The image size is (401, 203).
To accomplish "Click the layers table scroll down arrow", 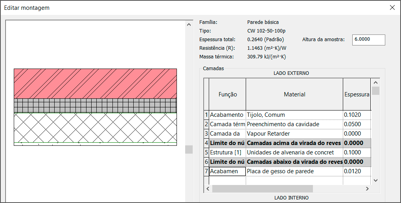I will tap(375, 180).
